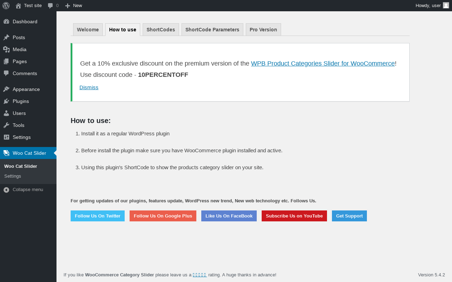The height and width of the screenshot is (282, 452).
Task: Open Settings under Woo Cat Slider submenu
Action: 13,176
